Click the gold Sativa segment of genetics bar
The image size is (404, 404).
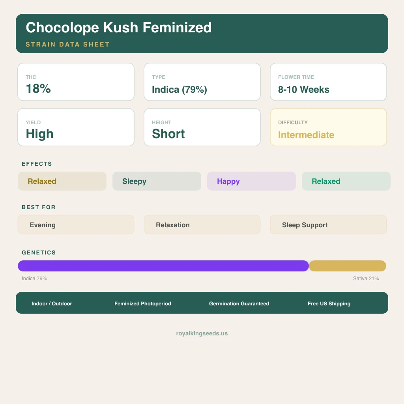[348, 266]
